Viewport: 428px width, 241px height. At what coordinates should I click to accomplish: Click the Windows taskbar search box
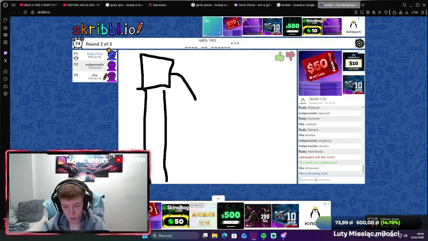(176, 236)
